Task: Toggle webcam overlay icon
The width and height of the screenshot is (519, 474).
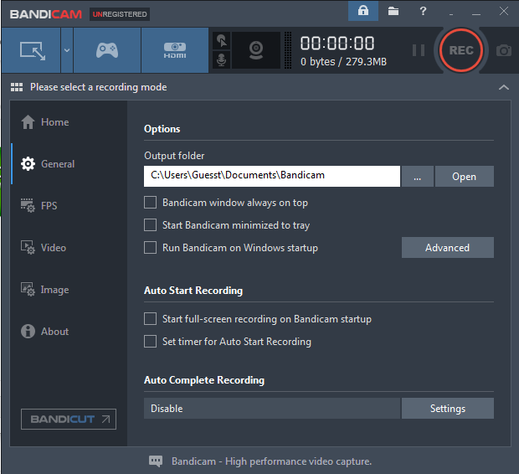Action: pyautogui.click(x=256, y=50)
